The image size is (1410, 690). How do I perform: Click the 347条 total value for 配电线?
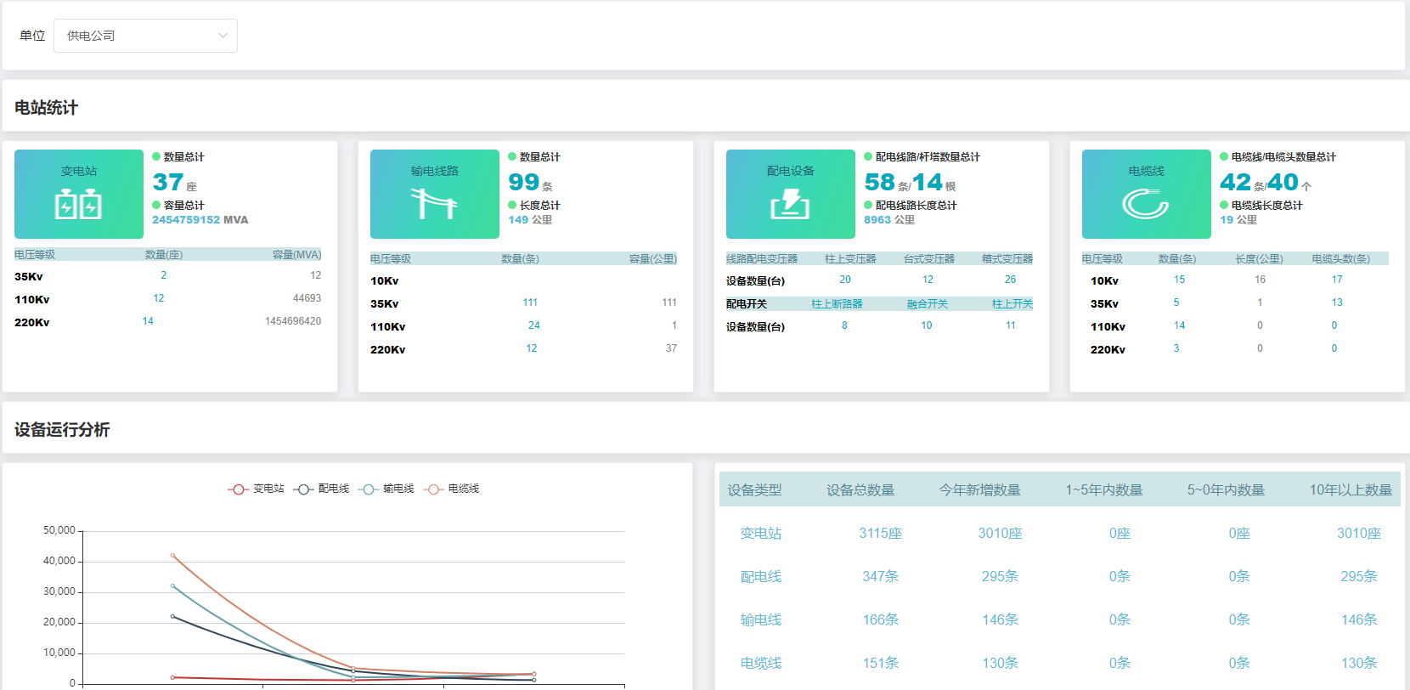[880, 577]
